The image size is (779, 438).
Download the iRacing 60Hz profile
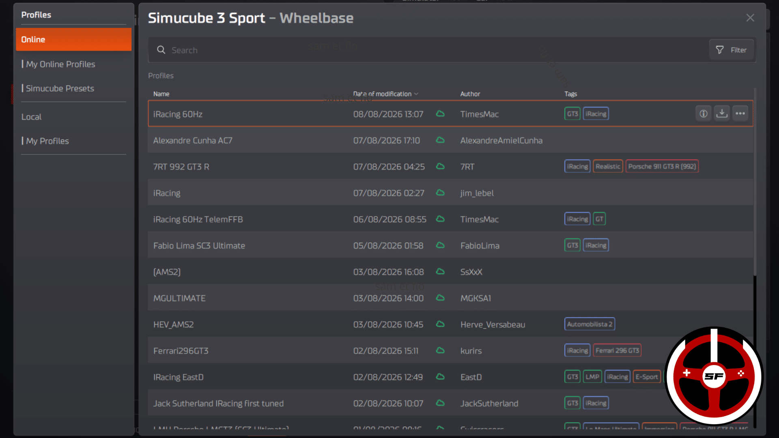click(x=722, y=114)
